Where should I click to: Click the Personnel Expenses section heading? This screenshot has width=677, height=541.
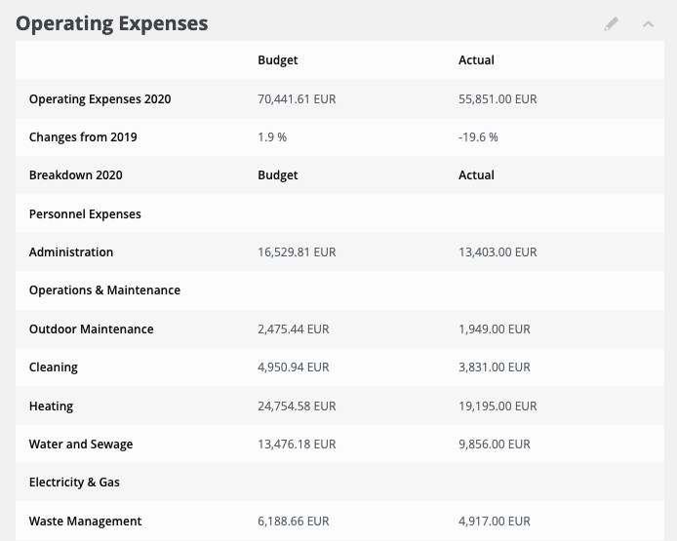point(85,214)
